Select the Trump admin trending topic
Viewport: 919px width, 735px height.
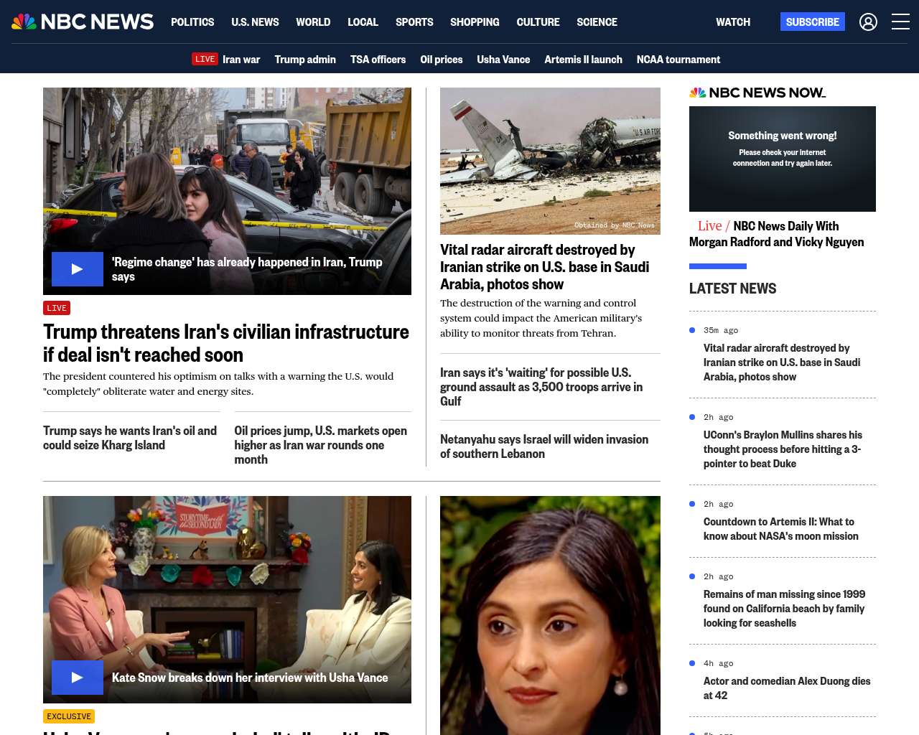pyautogui.click(x=305, y=60)
